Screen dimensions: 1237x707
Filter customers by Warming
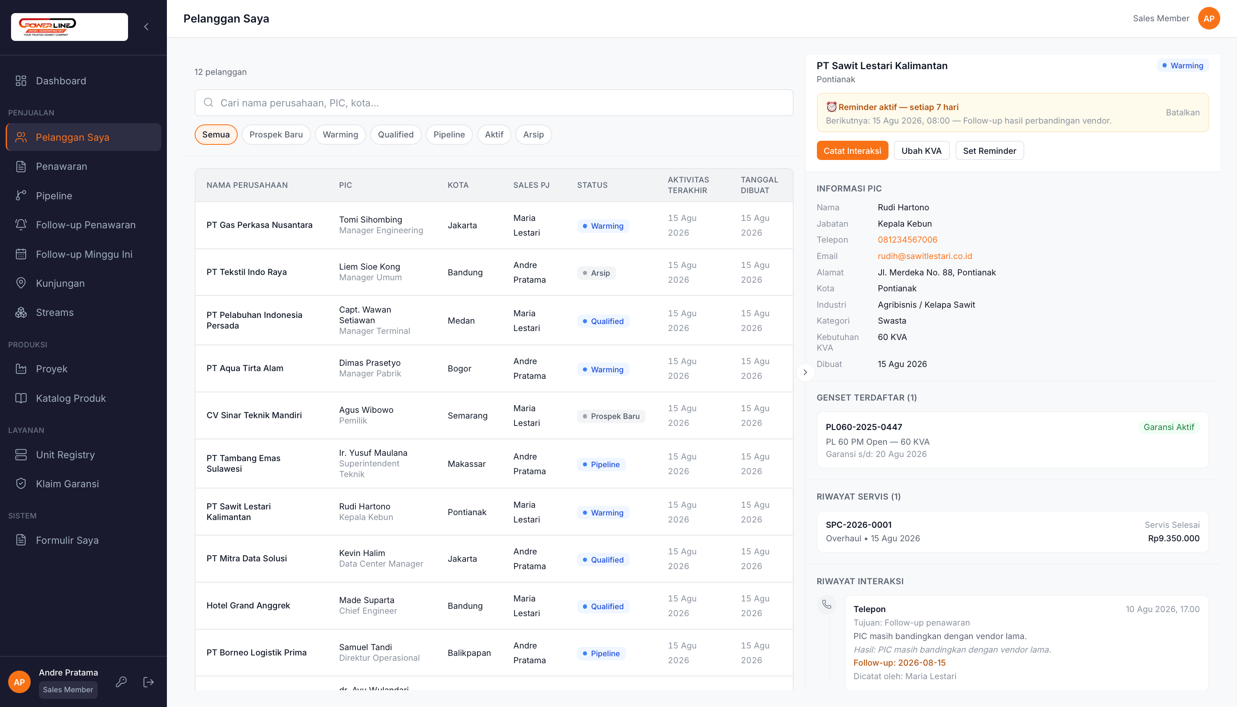(x=340, y=135)
